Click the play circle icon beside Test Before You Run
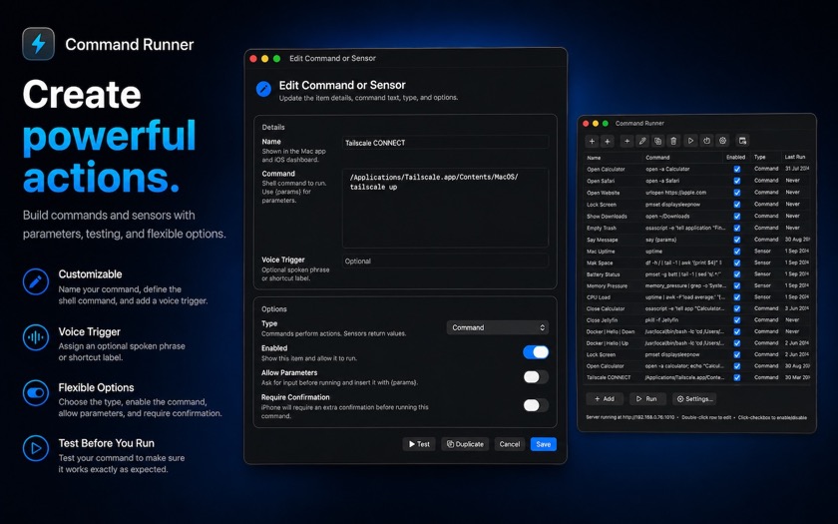This screenshot has width=838, height=524. pyautogui.click(x=36, y=448)
